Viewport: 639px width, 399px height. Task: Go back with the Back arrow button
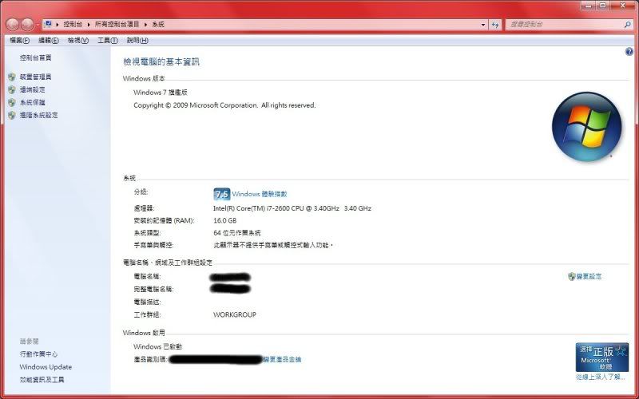[12, 25]
